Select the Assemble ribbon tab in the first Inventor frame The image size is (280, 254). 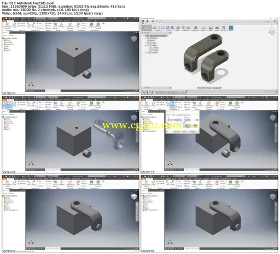pos(10,21)
